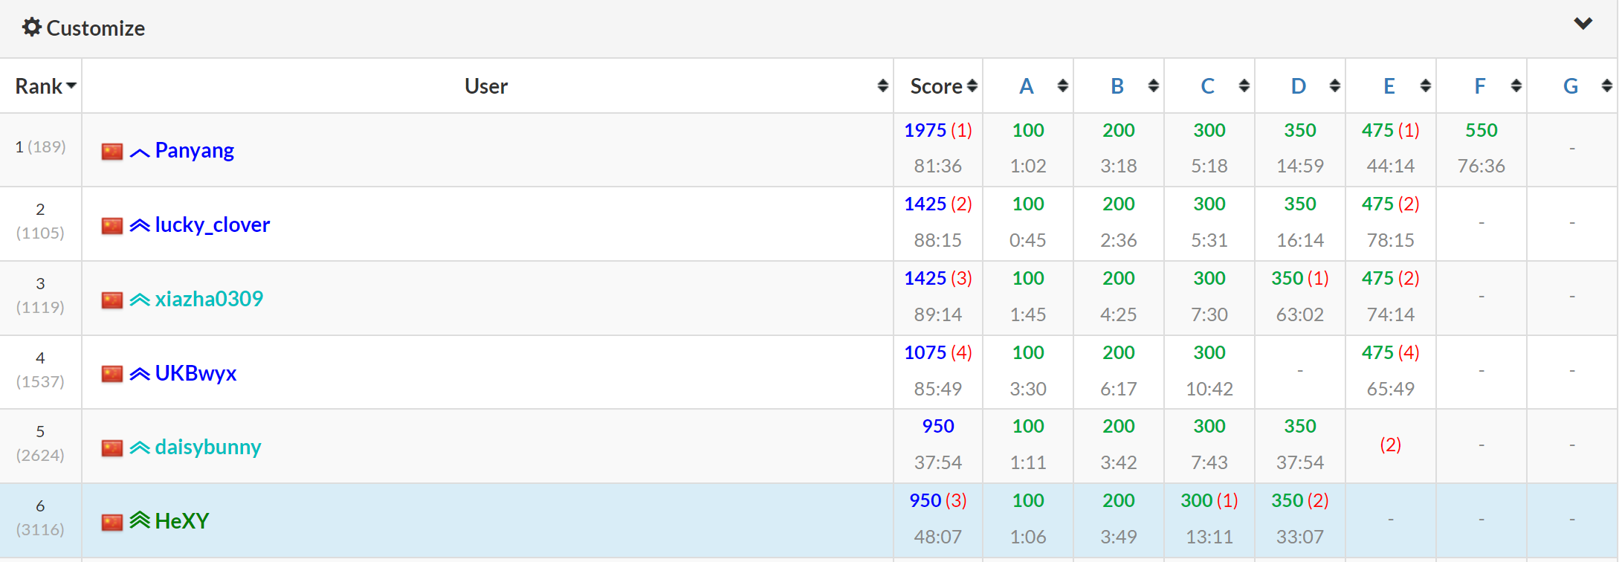
Task: Click xiazha0309's C time 7:30
Action: (1209, 314)
